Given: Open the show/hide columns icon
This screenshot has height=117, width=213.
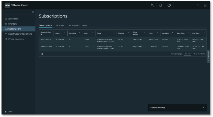Looking at the screenshot, I should (42, 54).
